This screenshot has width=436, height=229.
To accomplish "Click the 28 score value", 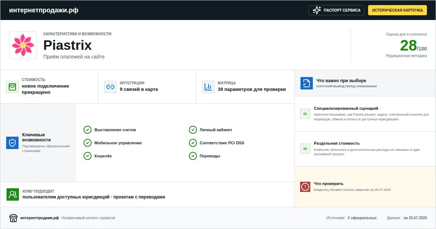I will (x=408, y=45).
